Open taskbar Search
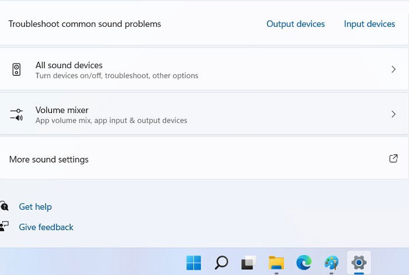Screen dimensions: 409x275 (x=221, y=263)
